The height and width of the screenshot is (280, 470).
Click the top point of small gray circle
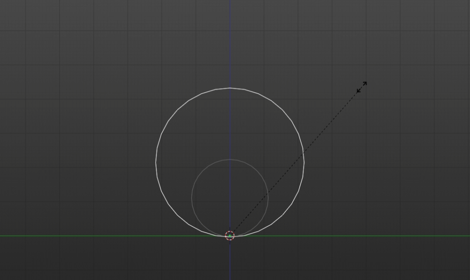tap(230, 160)
